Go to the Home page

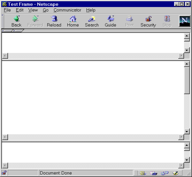click(x=73, y=21)
